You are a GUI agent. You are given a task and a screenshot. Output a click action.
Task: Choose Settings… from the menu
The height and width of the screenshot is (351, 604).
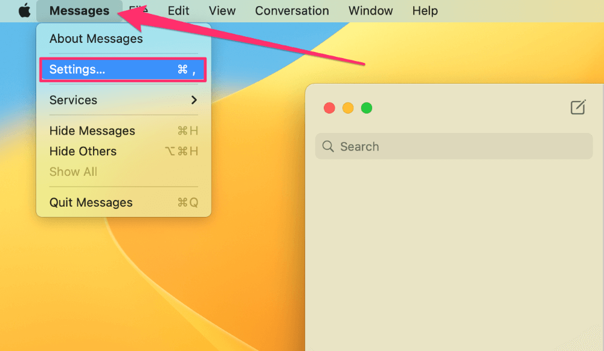(123, 69)
